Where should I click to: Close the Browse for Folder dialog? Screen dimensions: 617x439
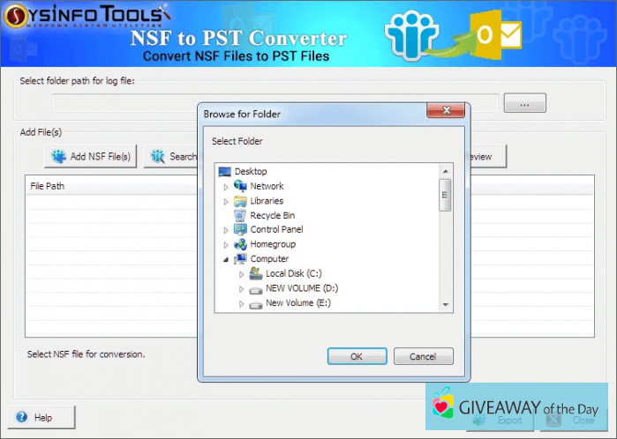pos(445,112)
